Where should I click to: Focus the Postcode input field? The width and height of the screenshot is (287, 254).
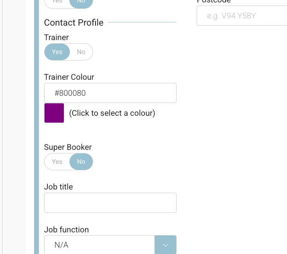pos(242,16)
